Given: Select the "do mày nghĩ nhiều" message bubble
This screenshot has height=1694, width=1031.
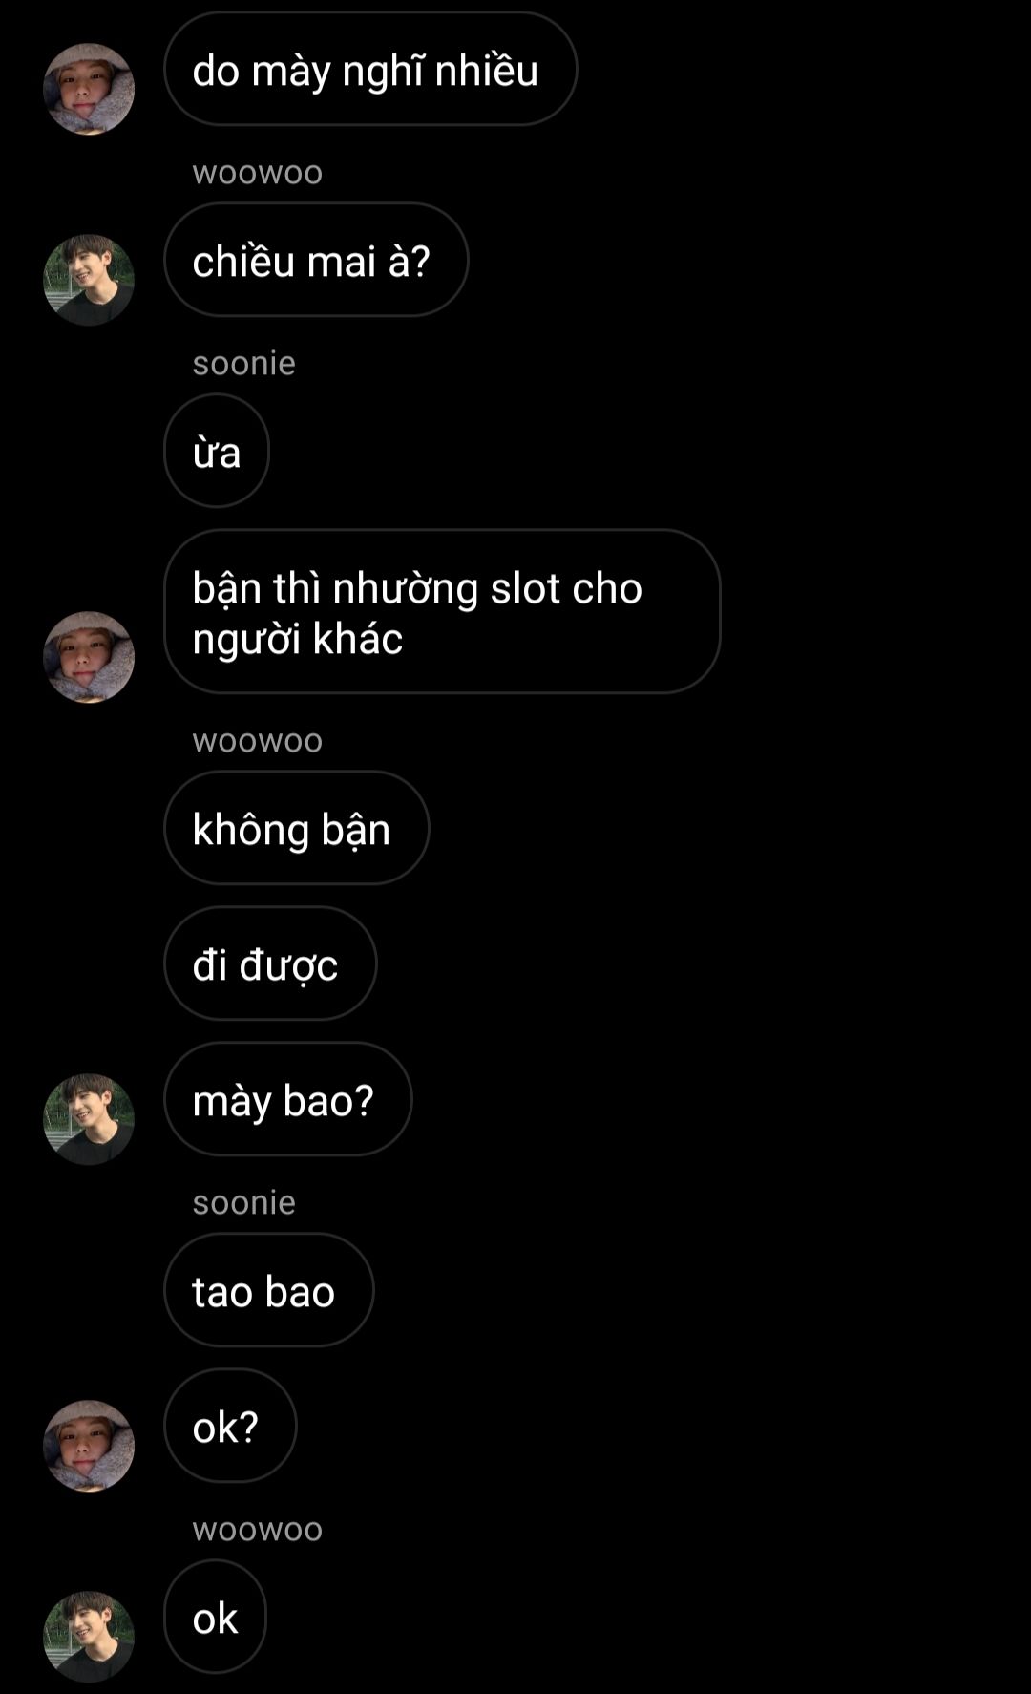Looking at the screenshot, I should pos(370,69).
